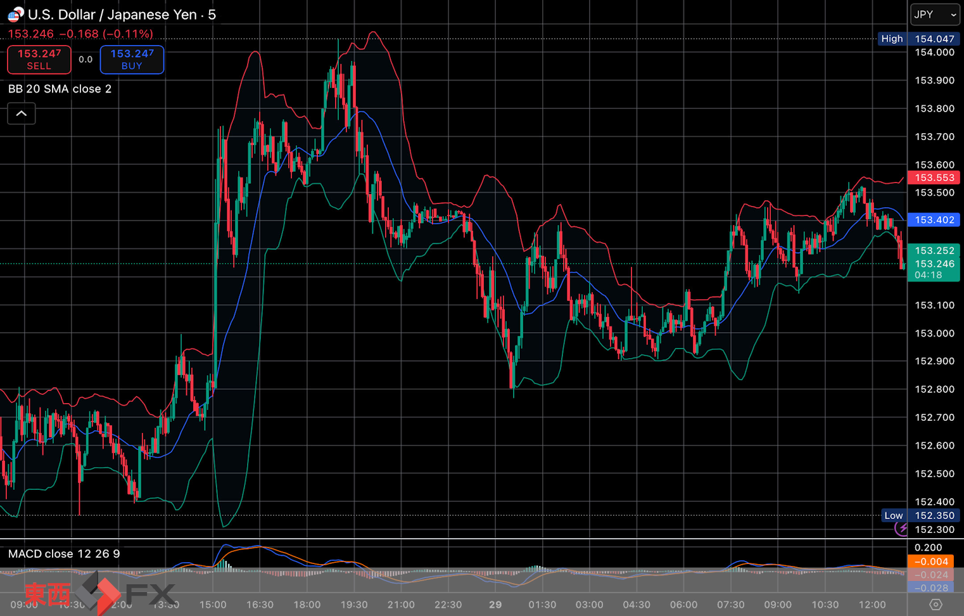Open chart settings hexagon gear icon
Image resolution: width=964 pixels, height=616 pixels.
[935, 605]
